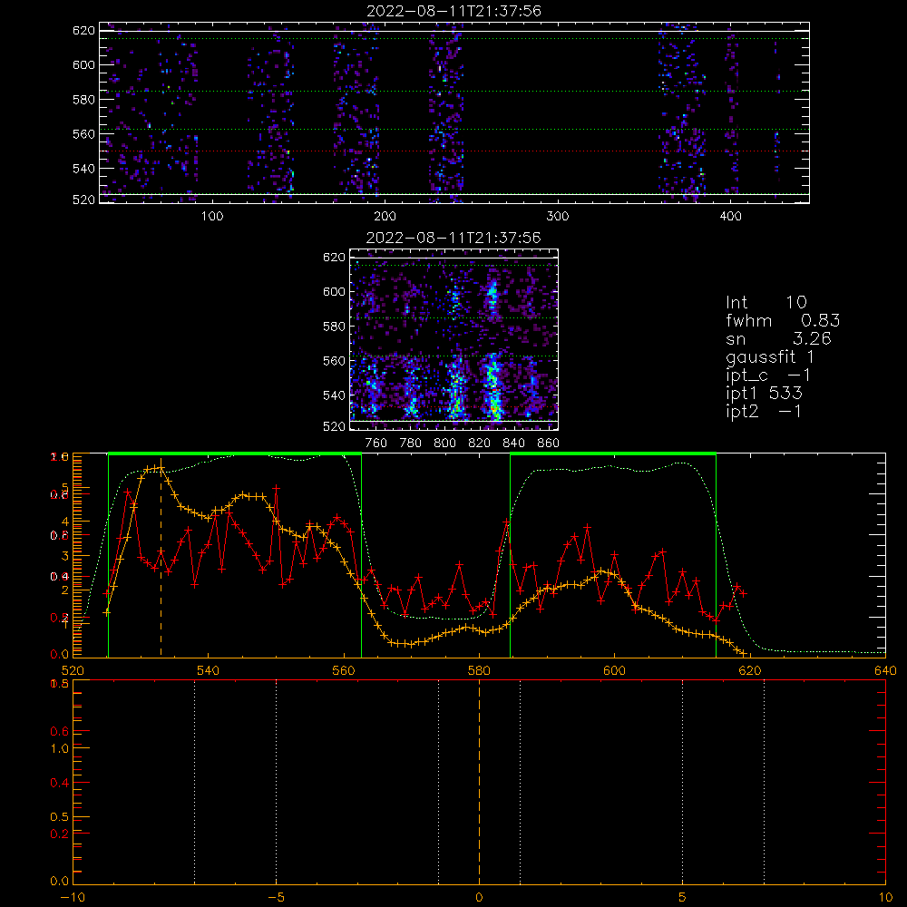Click the -10 label on bottom plot x-axis
The width and height of the screenshot is (907, 907).
tap(73, 897)
